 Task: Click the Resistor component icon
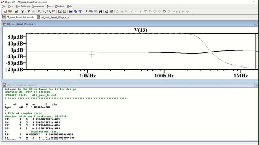tap(131, 11)
